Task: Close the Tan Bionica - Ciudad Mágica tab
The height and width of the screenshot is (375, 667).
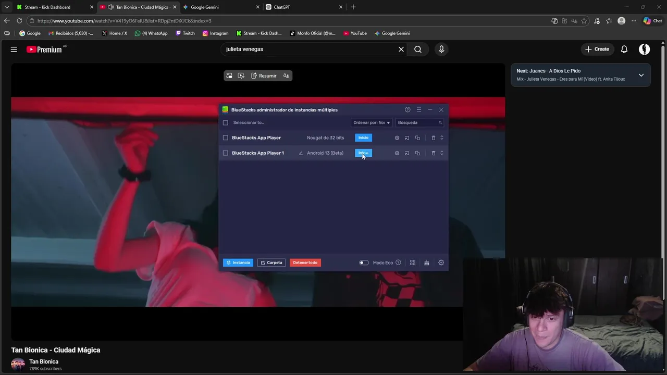Action: pos(175,7)
